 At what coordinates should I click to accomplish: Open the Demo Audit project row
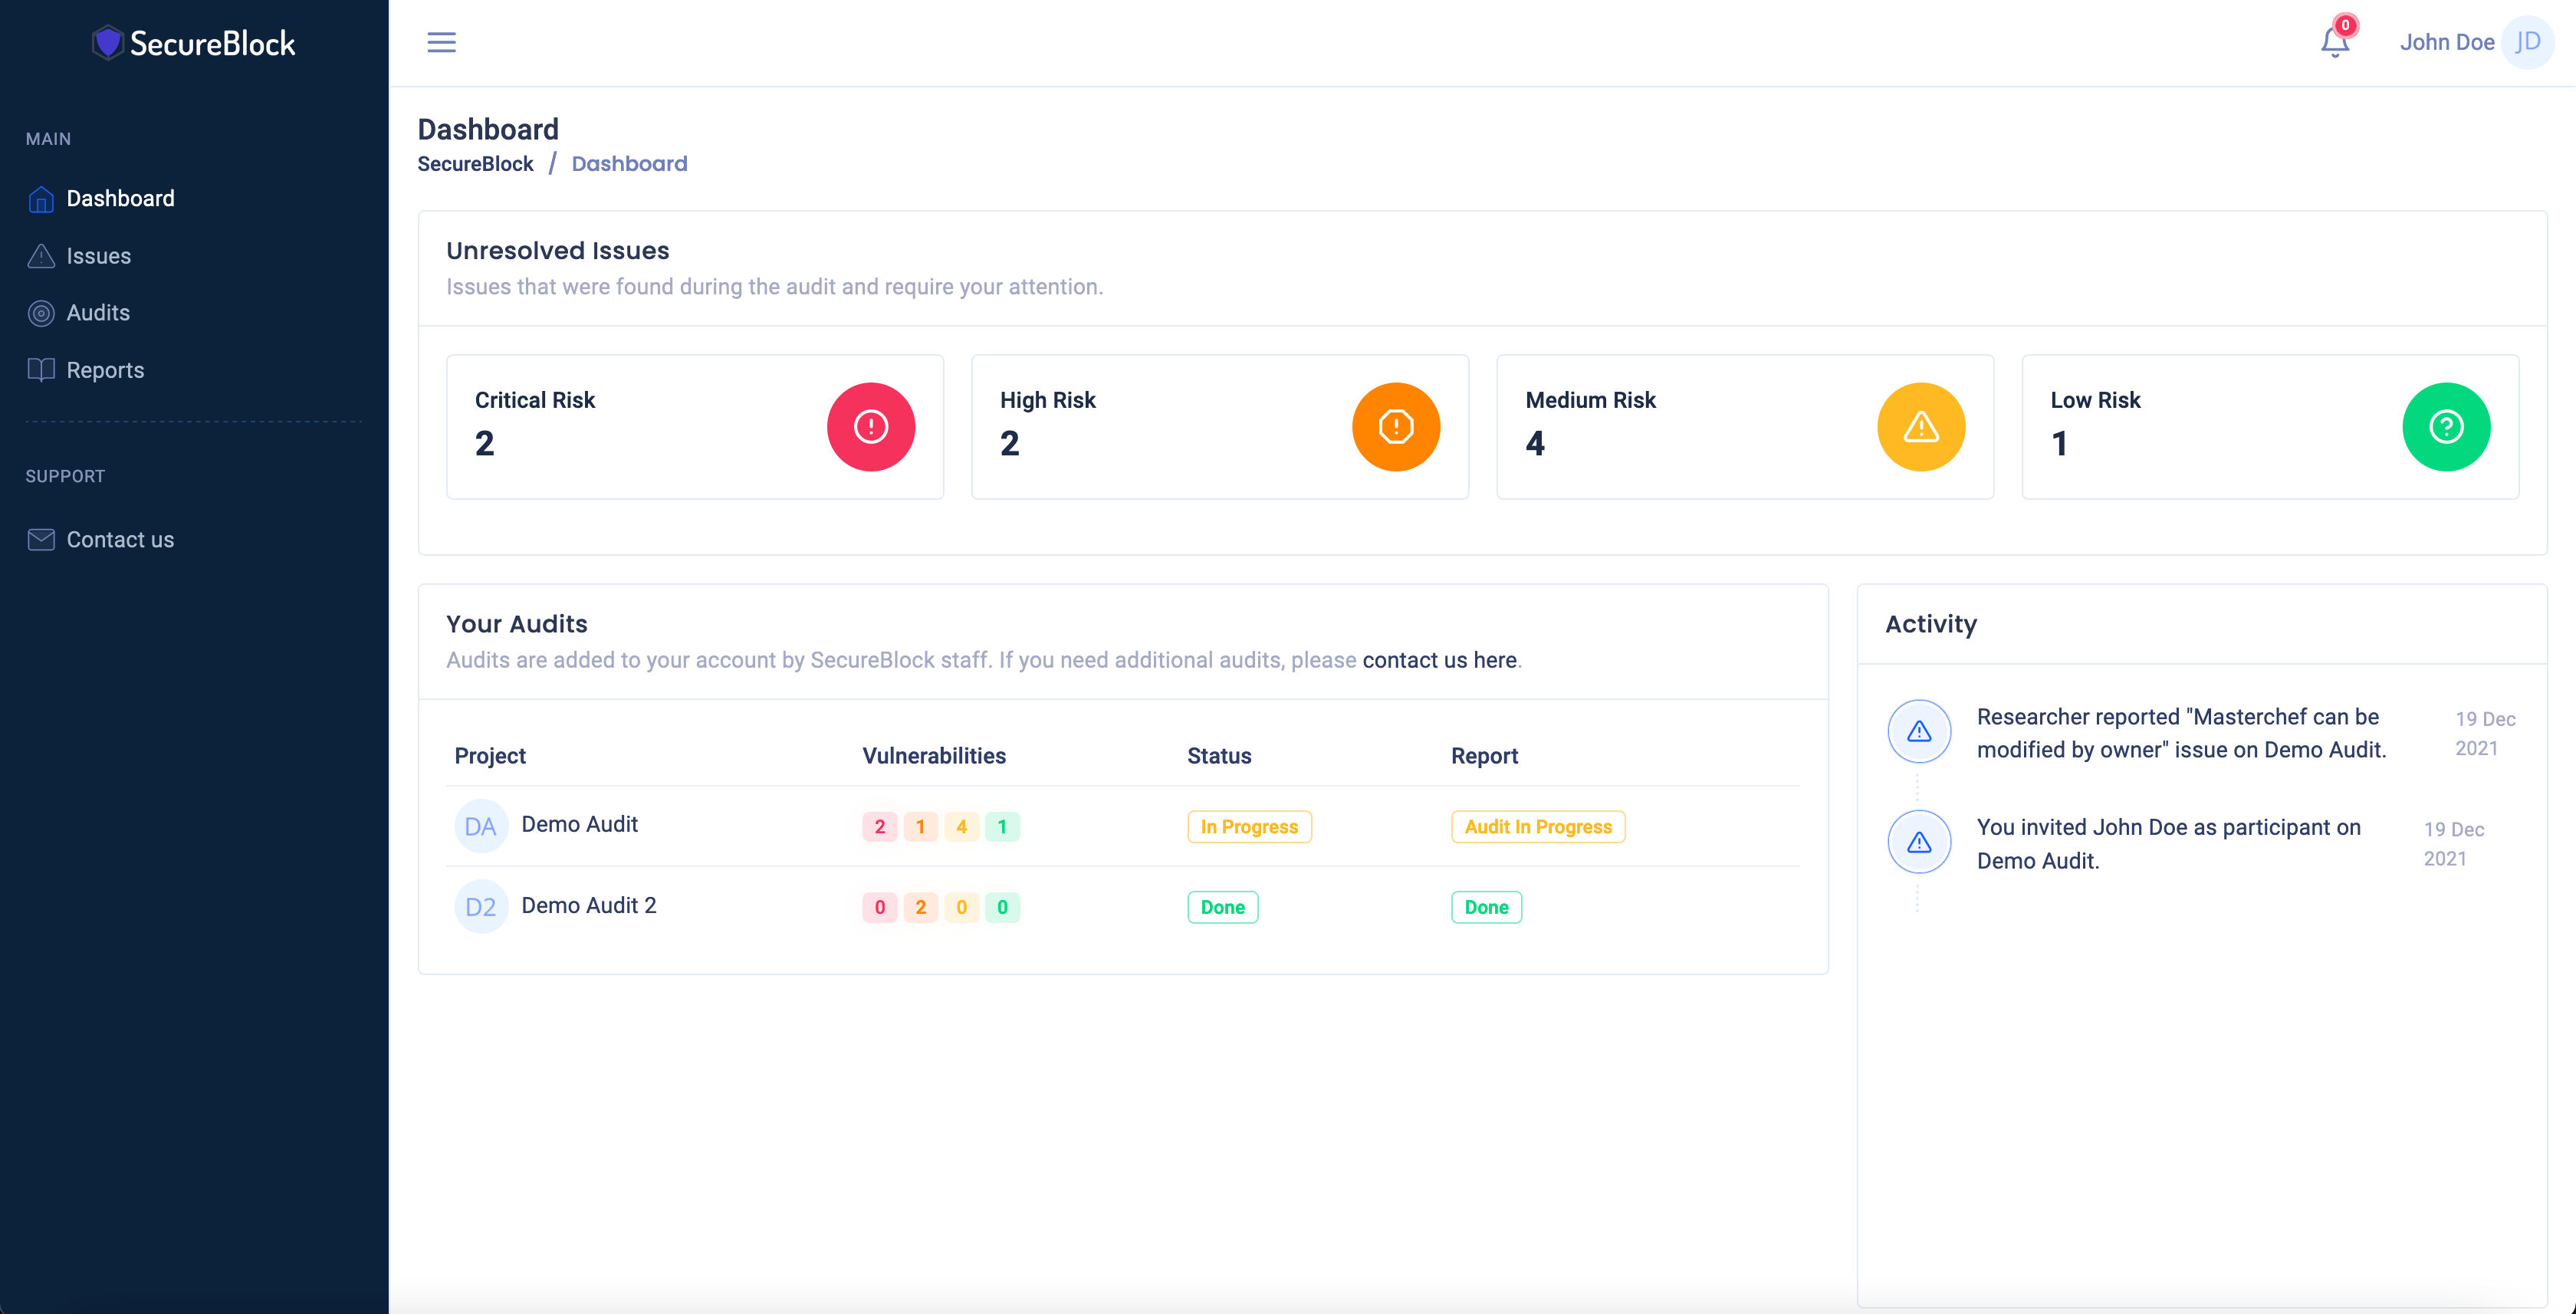[x=579, y=824]
